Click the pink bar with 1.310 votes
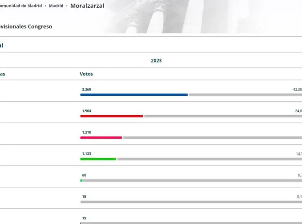The image size is (302, 224). (x=101, y=138)
